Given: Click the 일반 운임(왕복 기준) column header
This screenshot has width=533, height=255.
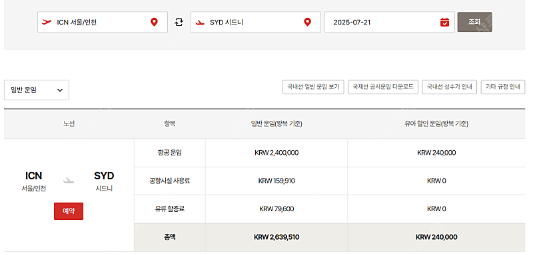Looking at the screenshot, I should 276,124.
